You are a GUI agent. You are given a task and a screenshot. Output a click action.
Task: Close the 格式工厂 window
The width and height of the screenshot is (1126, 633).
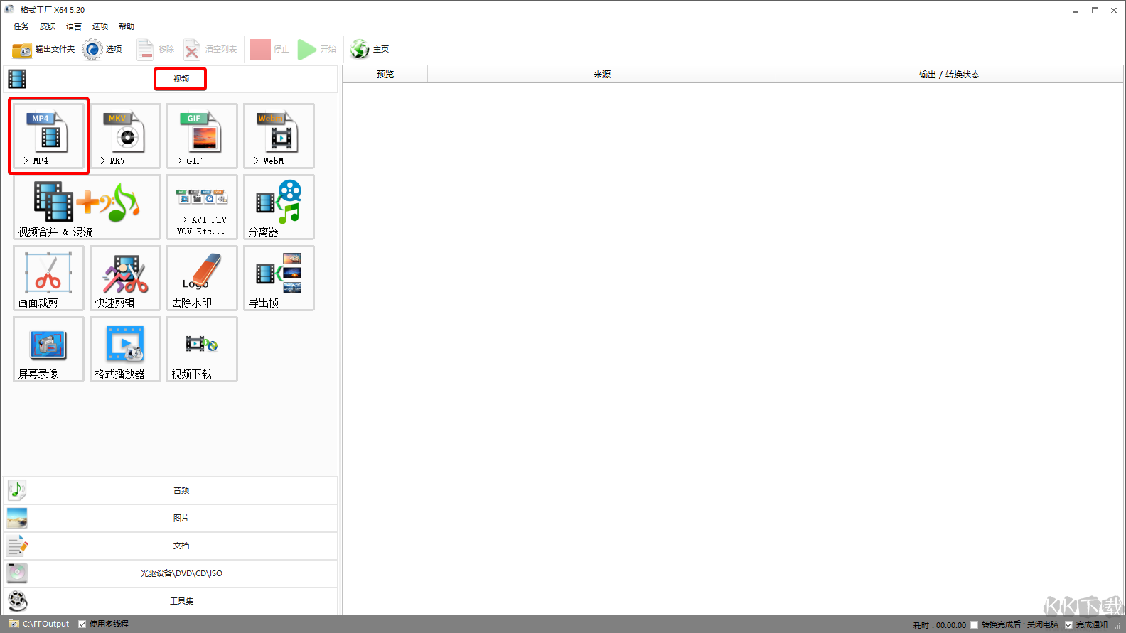1114,11
